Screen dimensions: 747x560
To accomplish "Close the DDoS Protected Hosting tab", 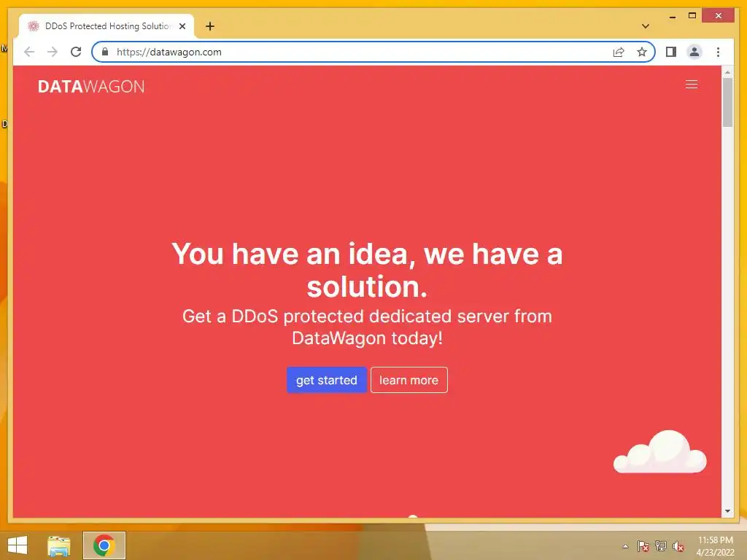I will [182, 26].
